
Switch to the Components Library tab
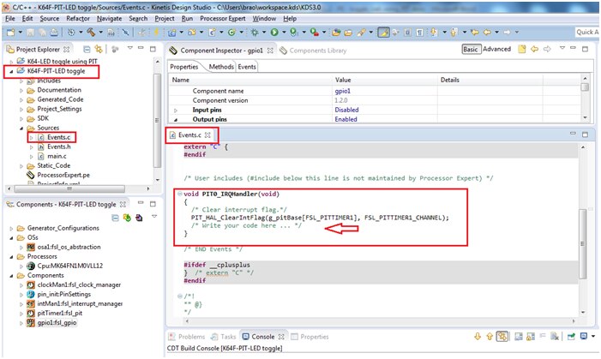[313, 51]
